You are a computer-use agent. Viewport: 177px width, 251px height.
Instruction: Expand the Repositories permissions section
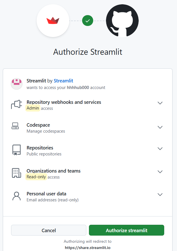(x=160, y=149)
